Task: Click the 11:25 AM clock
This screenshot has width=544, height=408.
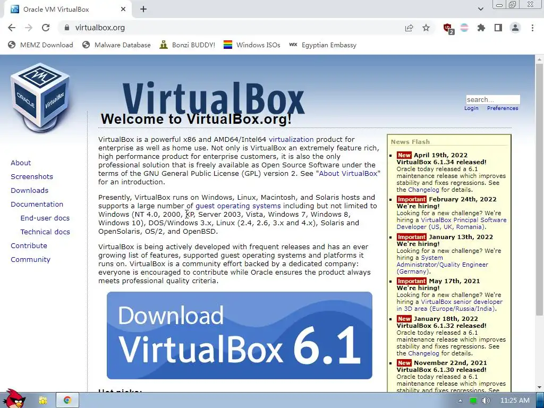Action: coord(515,401)
